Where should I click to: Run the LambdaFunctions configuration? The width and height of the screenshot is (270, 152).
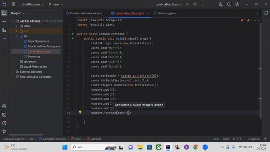point(187,4)
